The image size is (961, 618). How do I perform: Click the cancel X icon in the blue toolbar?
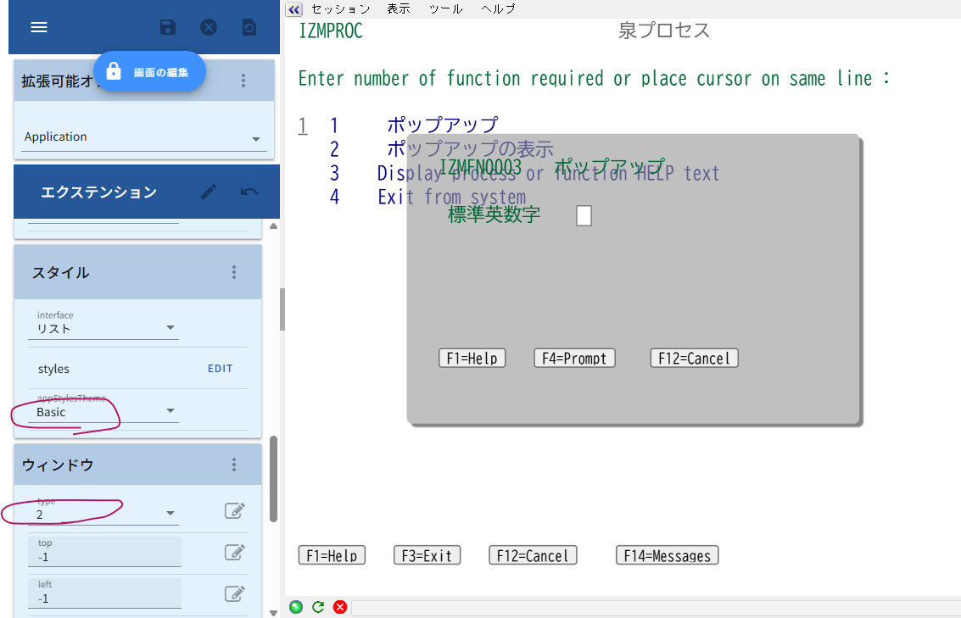pos(208,26)
